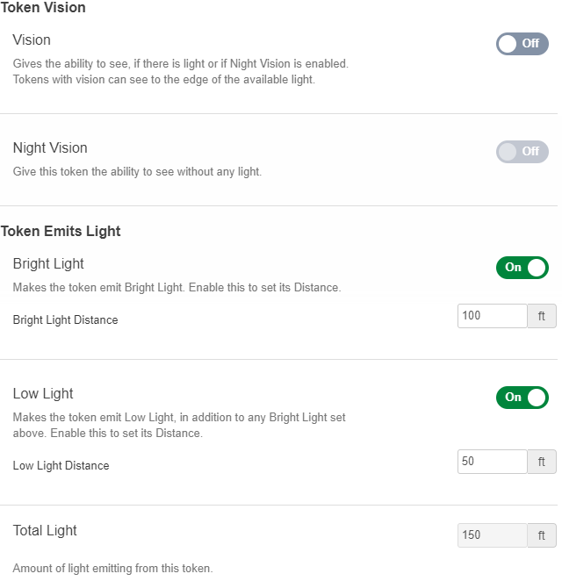The height and width of the screenshot is (581, 562).
Task: Click the Token Emits Light heading
Action: tap(61, 232)
